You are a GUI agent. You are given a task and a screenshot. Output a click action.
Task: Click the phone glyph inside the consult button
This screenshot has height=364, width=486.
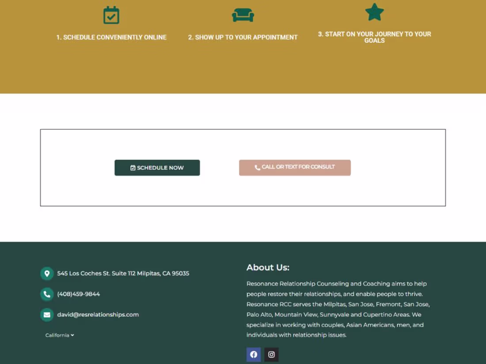[x=258, y=167]
